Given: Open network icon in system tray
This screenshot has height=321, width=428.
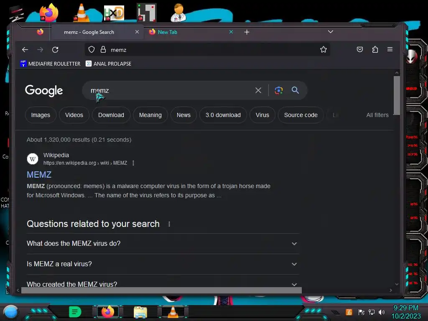Looking at the screenshot, I should [x=372, y=312].
